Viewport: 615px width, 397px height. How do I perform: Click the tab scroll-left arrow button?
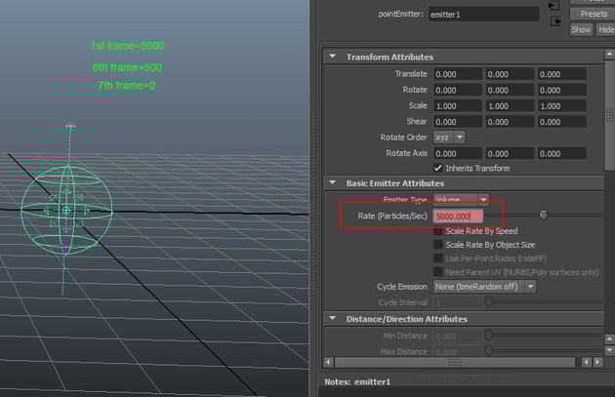click(x=587, y=362)
